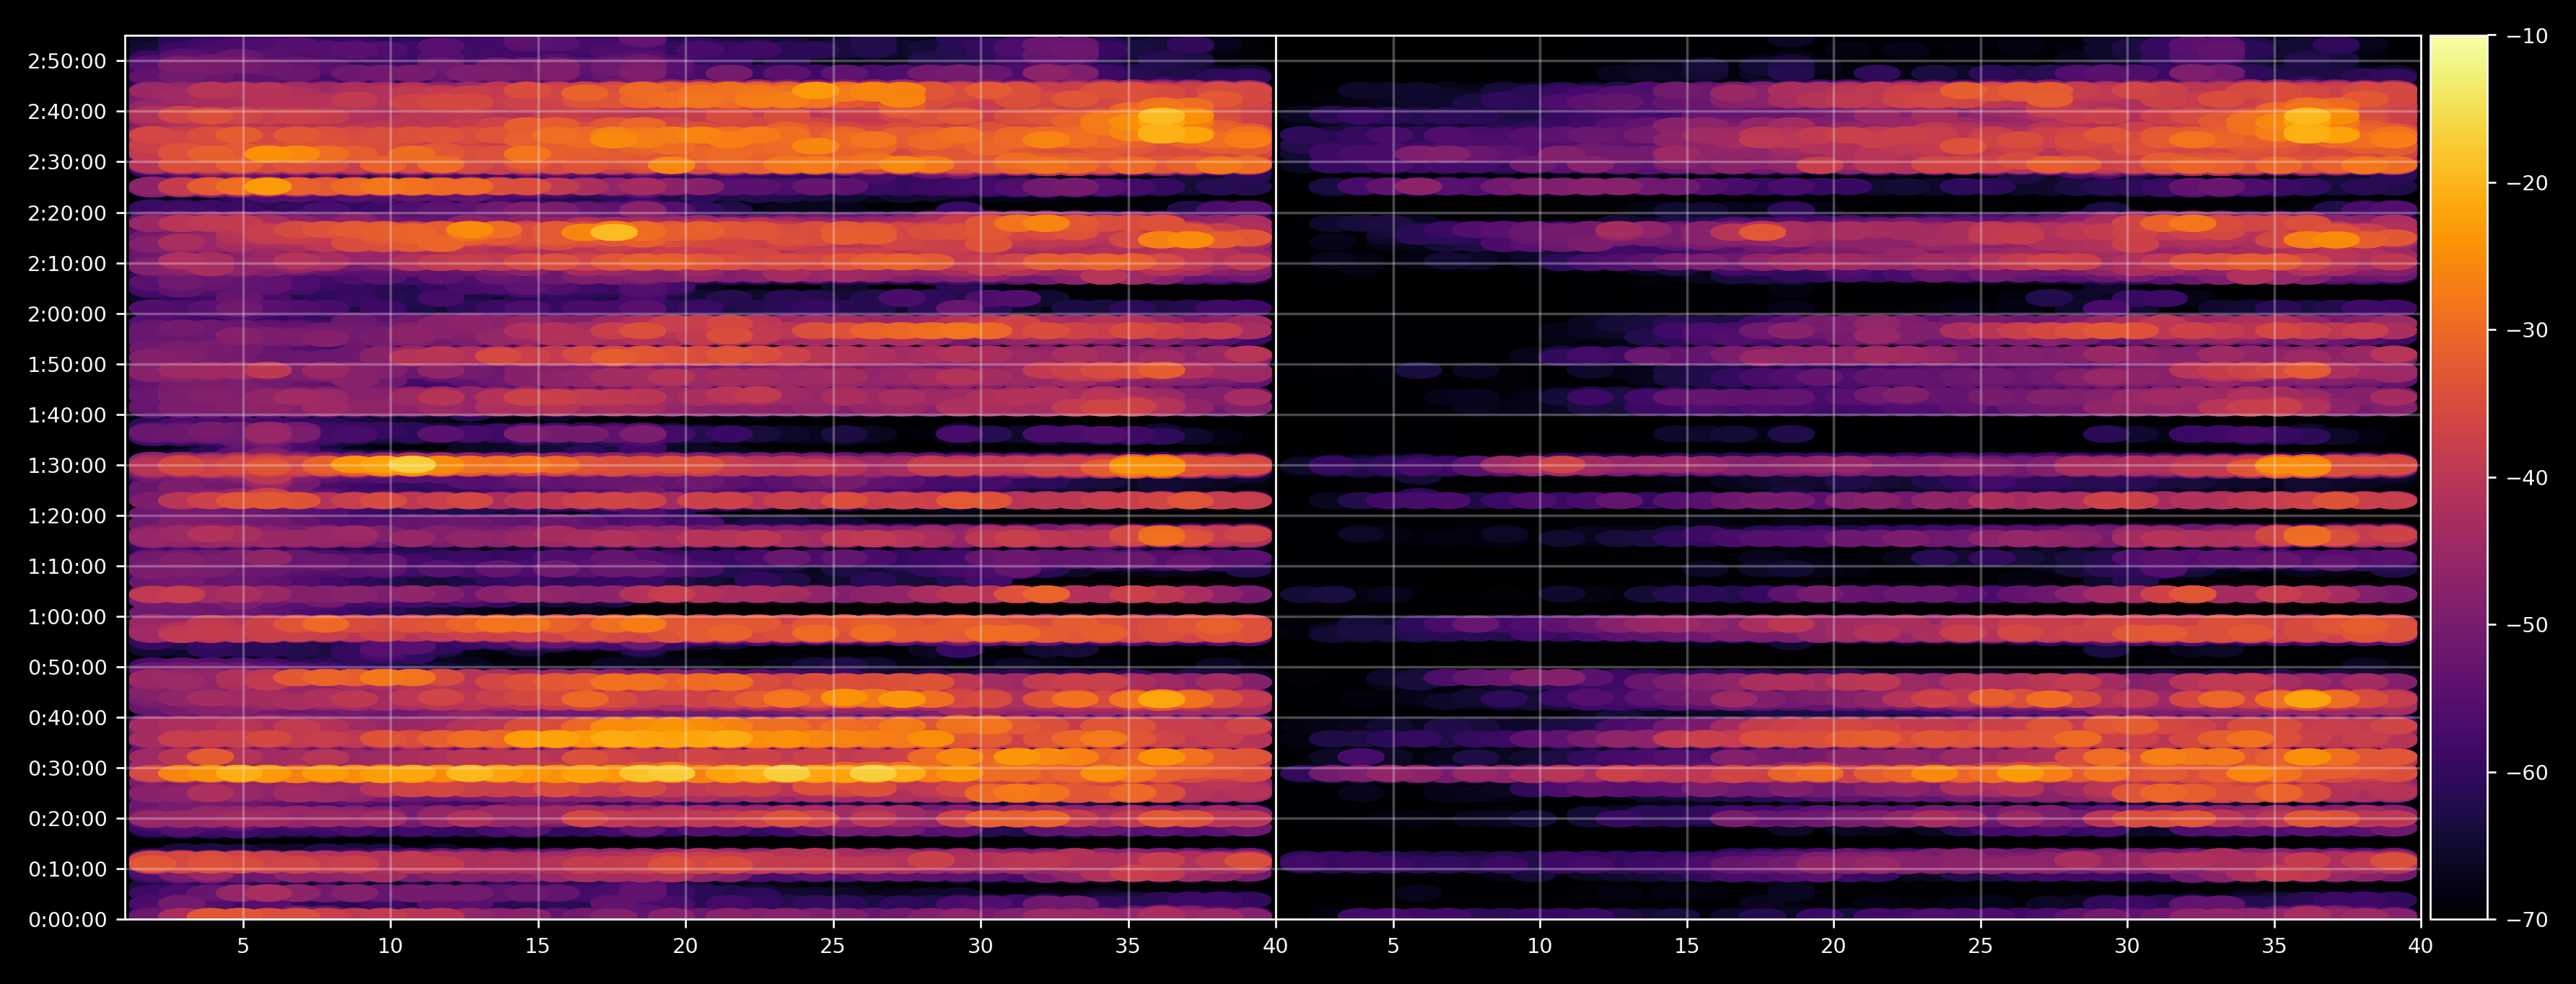The image size is (2576, 984).
Task: Click x-axis label 15 of left heatmap
Action: (538, 945)
